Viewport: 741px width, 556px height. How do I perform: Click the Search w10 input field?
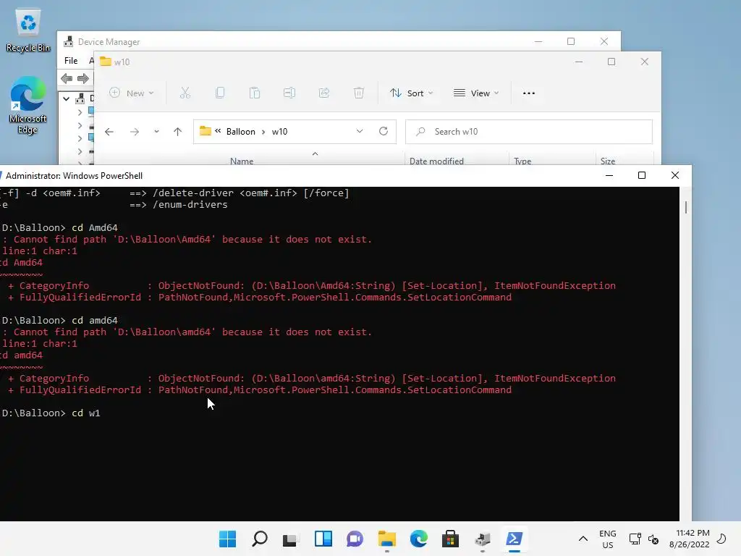(529, 132)
